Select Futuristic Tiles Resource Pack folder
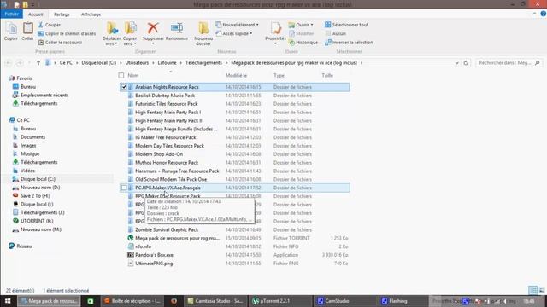This screenshot has height=307, width=547. 166,104
